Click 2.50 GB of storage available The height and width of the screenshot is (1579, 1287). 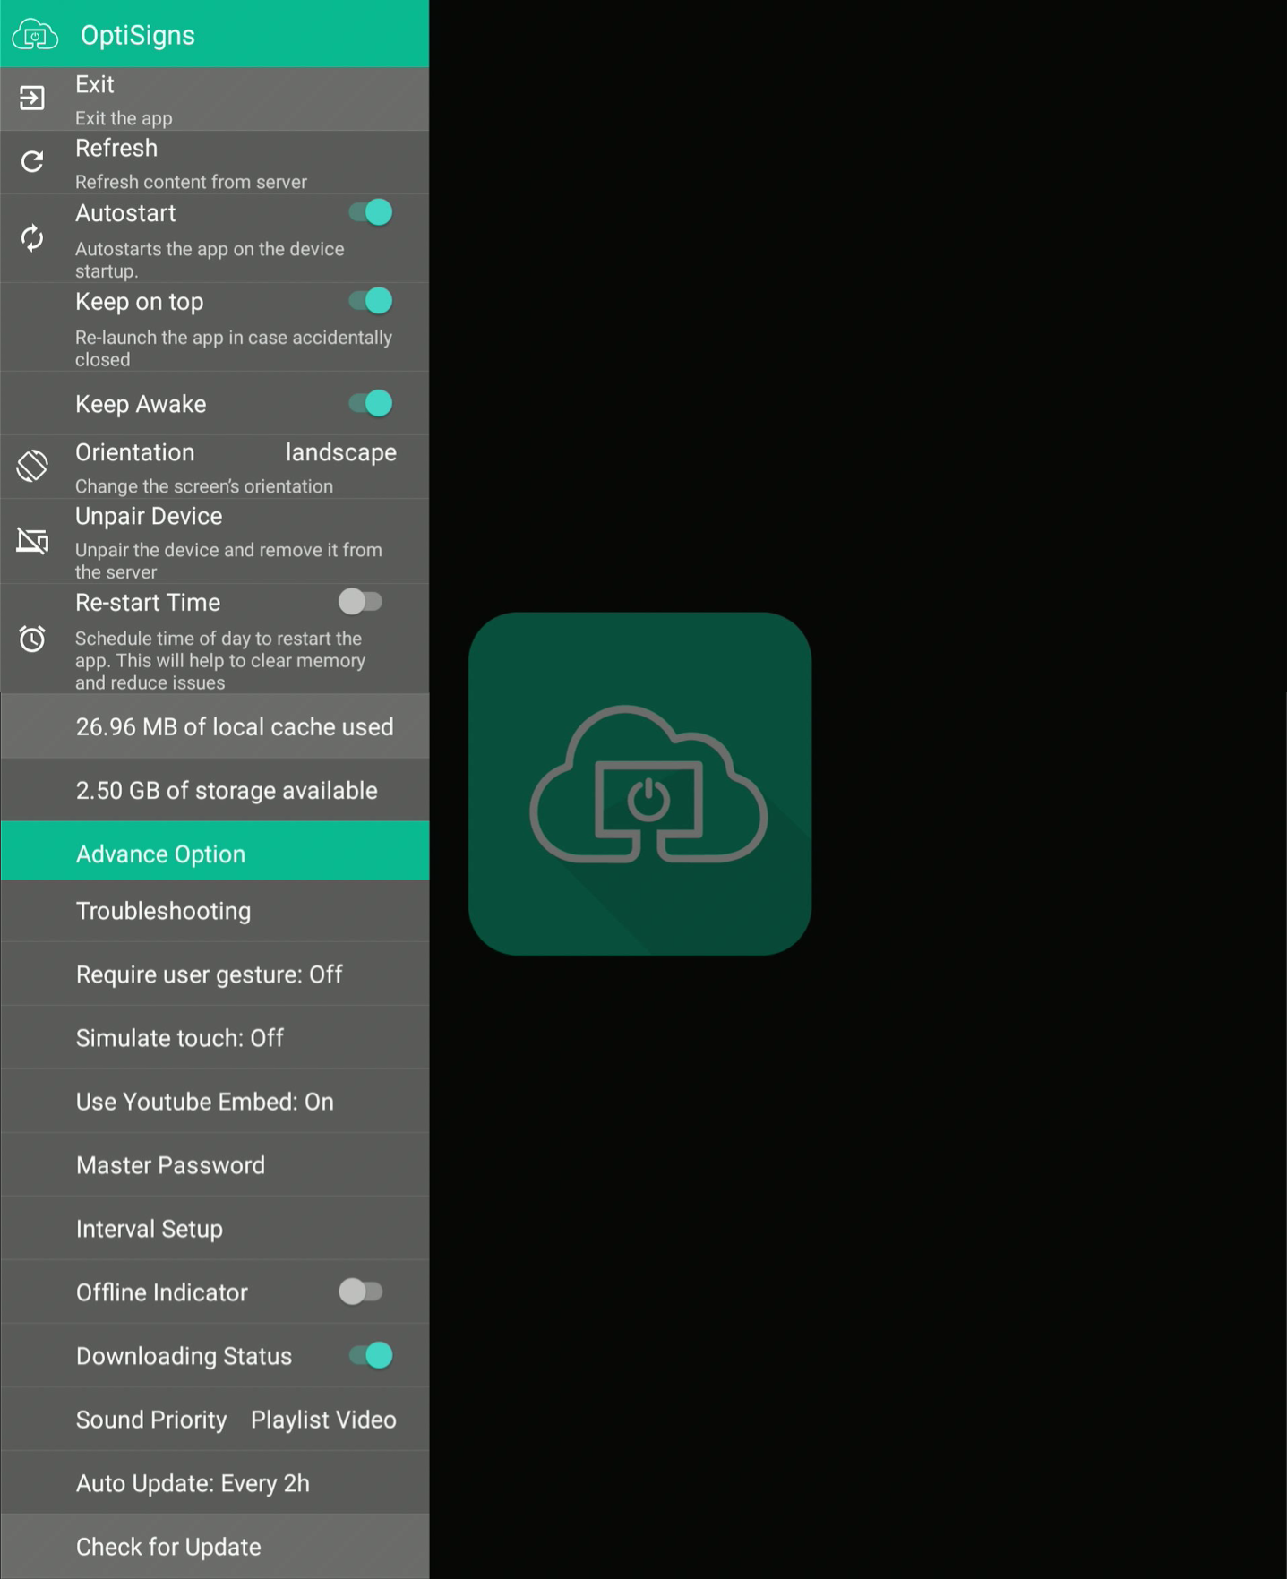pyautogui.click(x=215, y=790)
